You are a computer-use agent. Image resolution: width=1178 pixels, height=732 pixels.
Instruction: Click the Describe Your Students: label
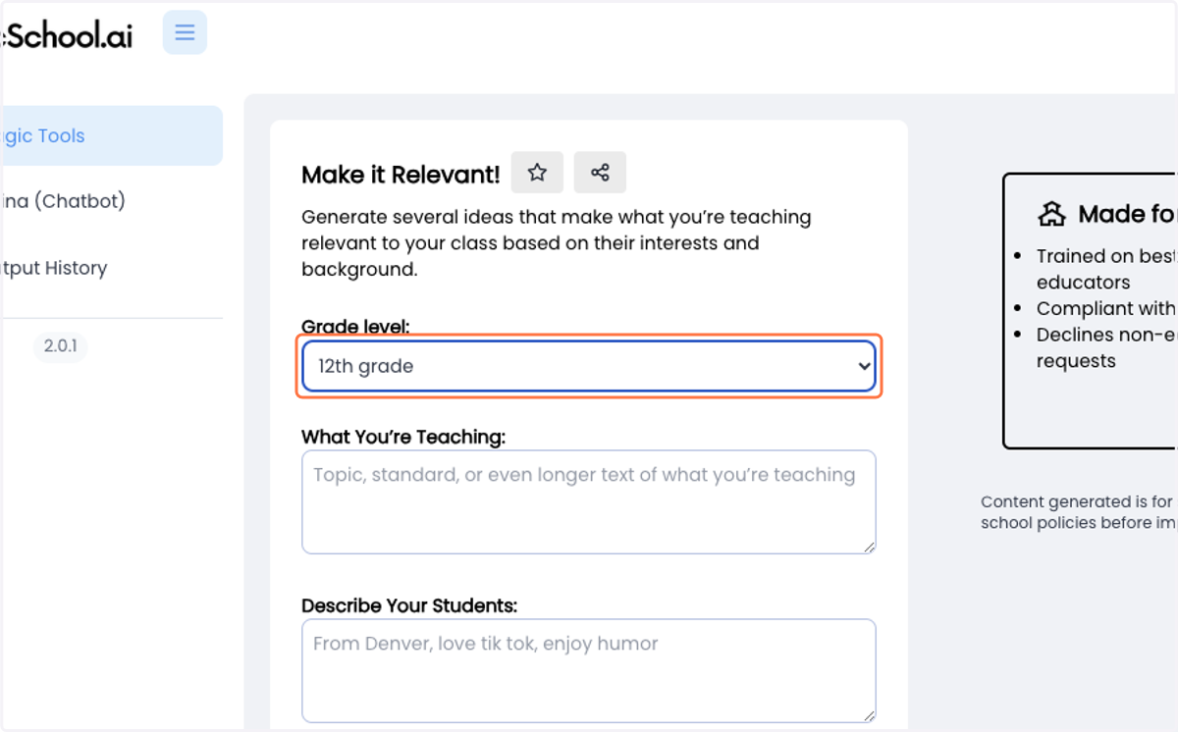(409, 605)
